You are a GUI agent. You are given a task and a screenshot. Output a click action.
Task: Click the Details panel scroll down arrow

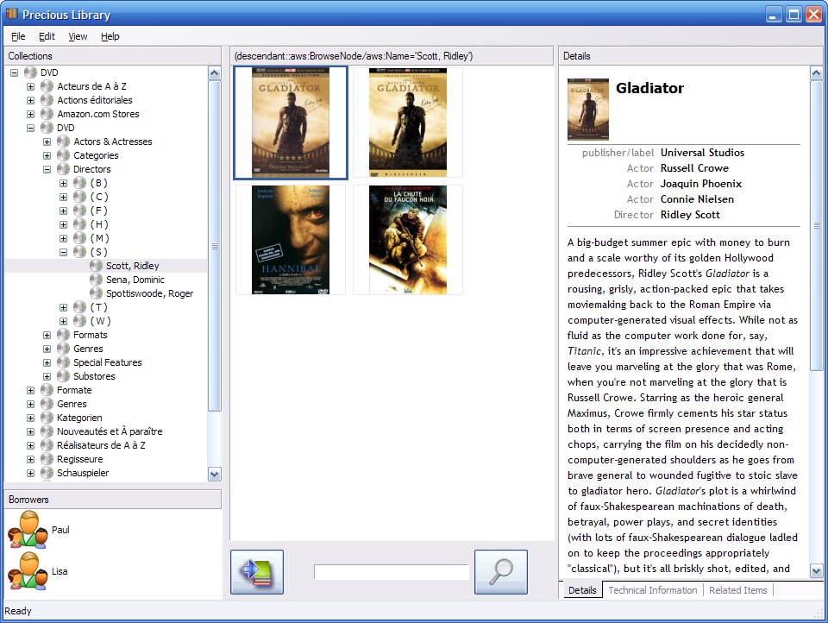point(817,570)
